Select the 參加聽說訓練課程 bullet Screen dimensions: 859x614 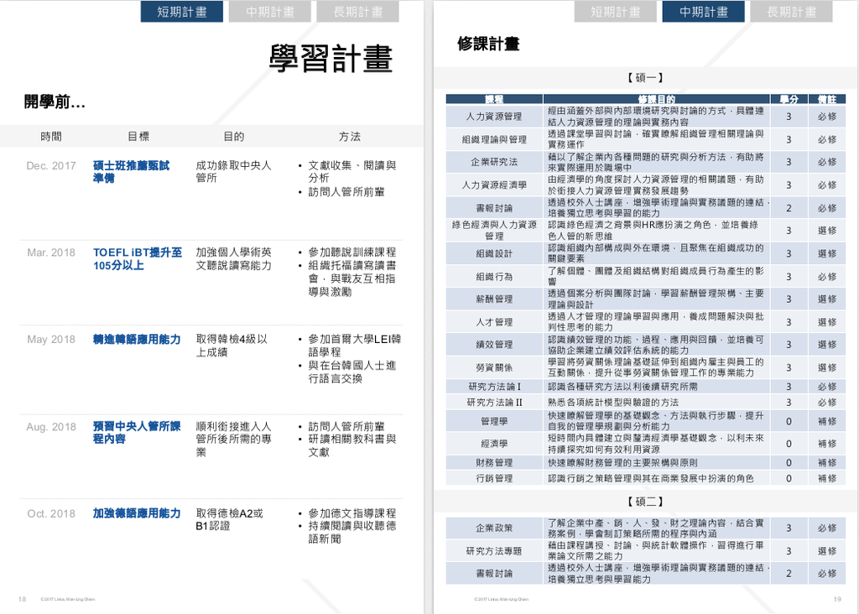coord(351,252)
